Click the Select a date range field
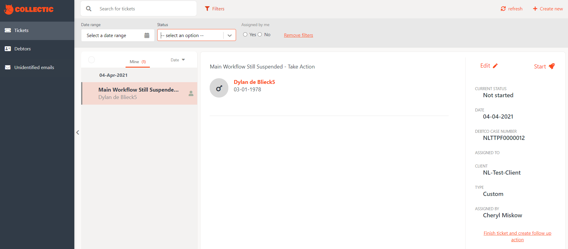The width and height of the screenshot is (568, 249). pyautogui.click(x=118, y=35)
